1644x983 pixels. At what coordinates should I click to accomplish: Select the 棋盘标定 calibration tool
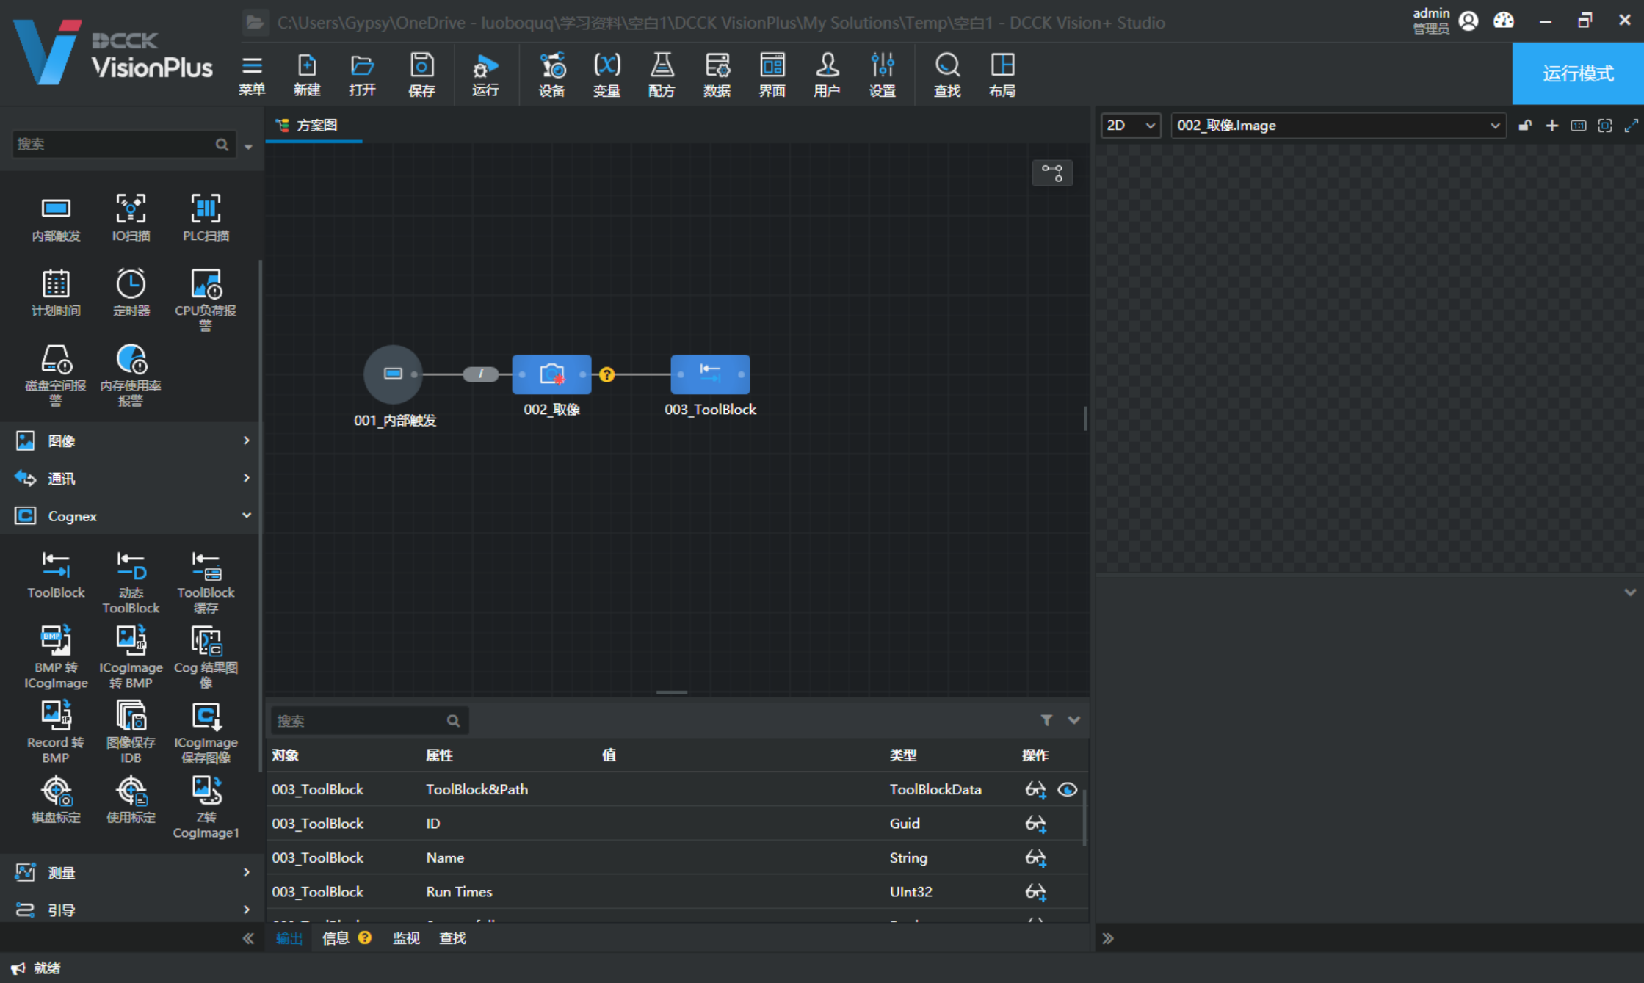[56, 800]
